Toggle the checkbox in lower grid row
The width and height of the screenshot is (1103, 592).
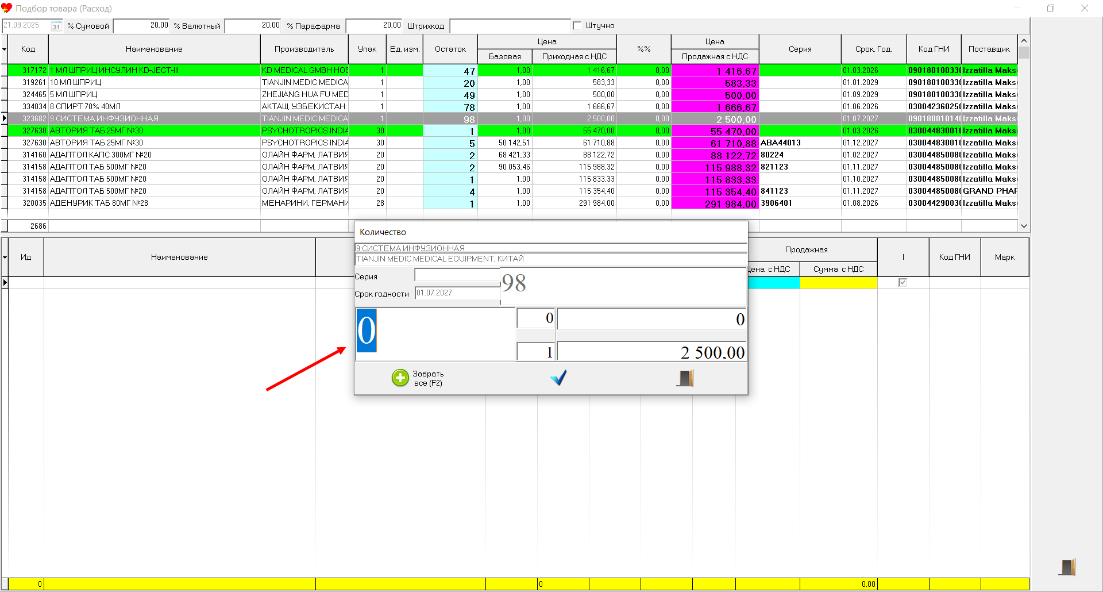point(903,282)
